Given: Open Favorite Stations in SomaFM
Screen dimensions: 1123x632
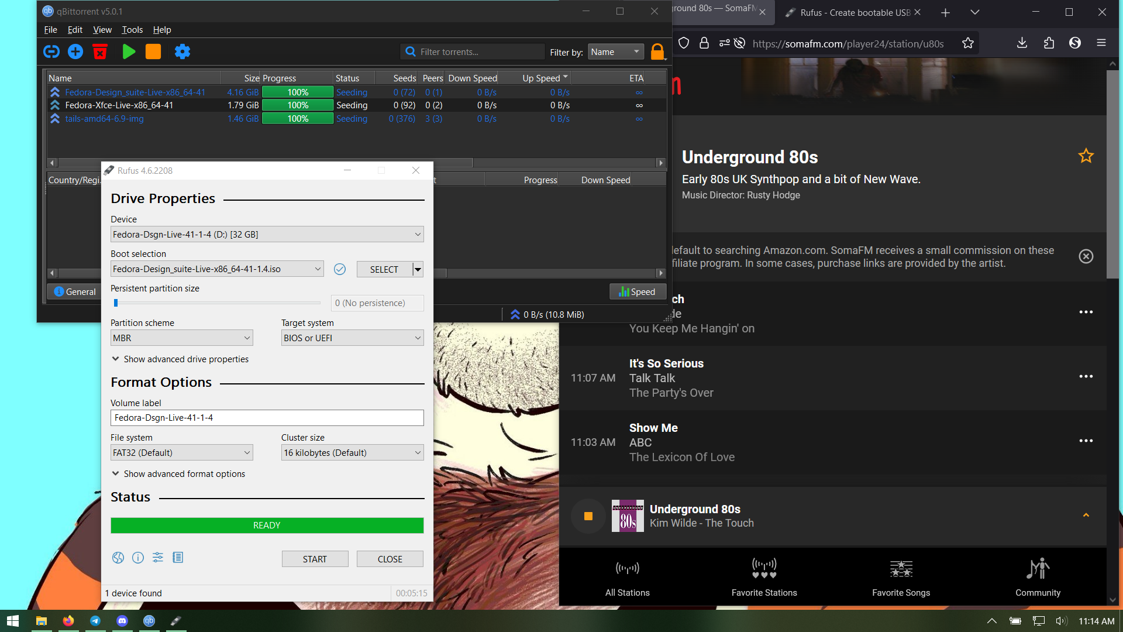Looking at the screenshot, I should click(764, 578).
